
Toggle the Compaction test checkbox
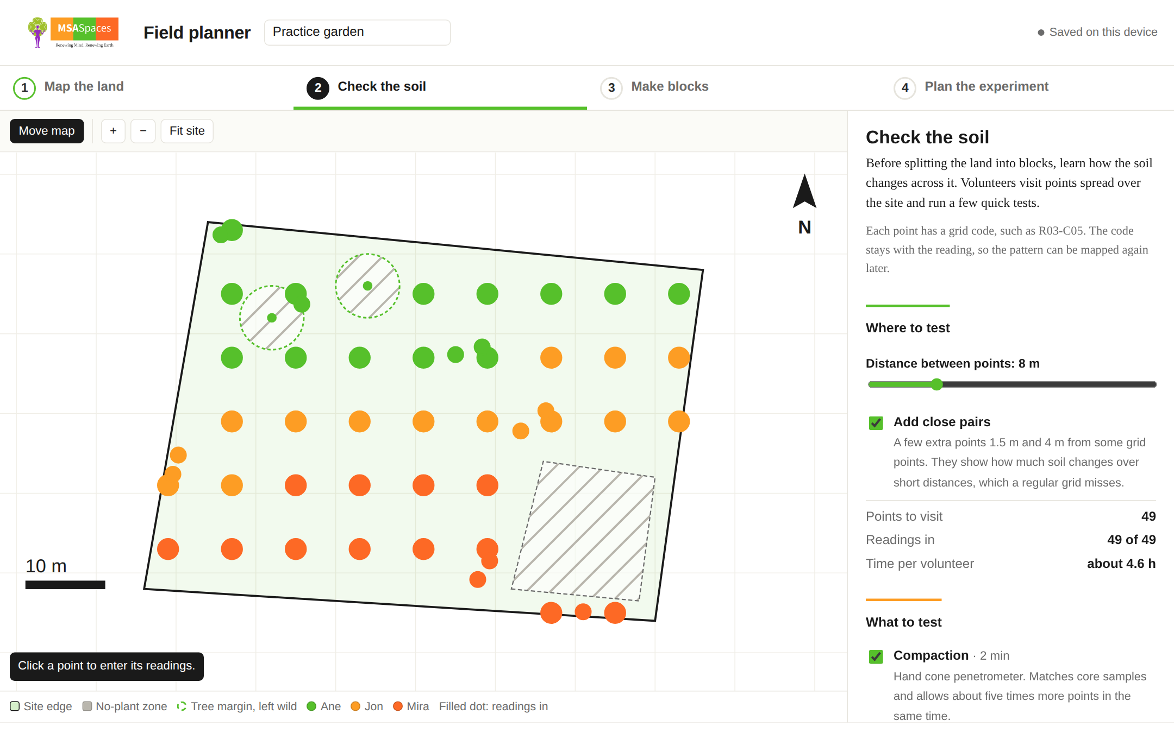coord(876,656)
